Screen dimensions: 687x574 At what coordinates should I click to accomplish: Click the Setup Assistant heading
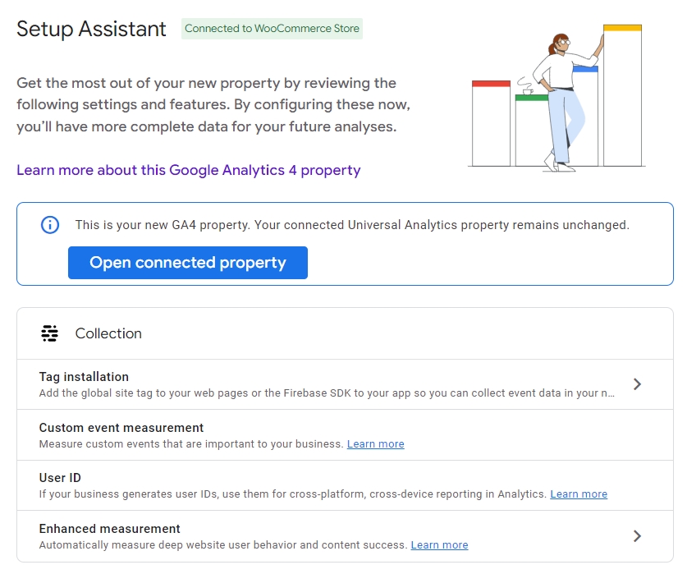[x=91, y=29]
